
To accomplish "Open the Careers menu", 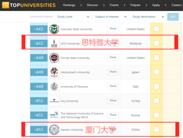I will coord(176,5).
